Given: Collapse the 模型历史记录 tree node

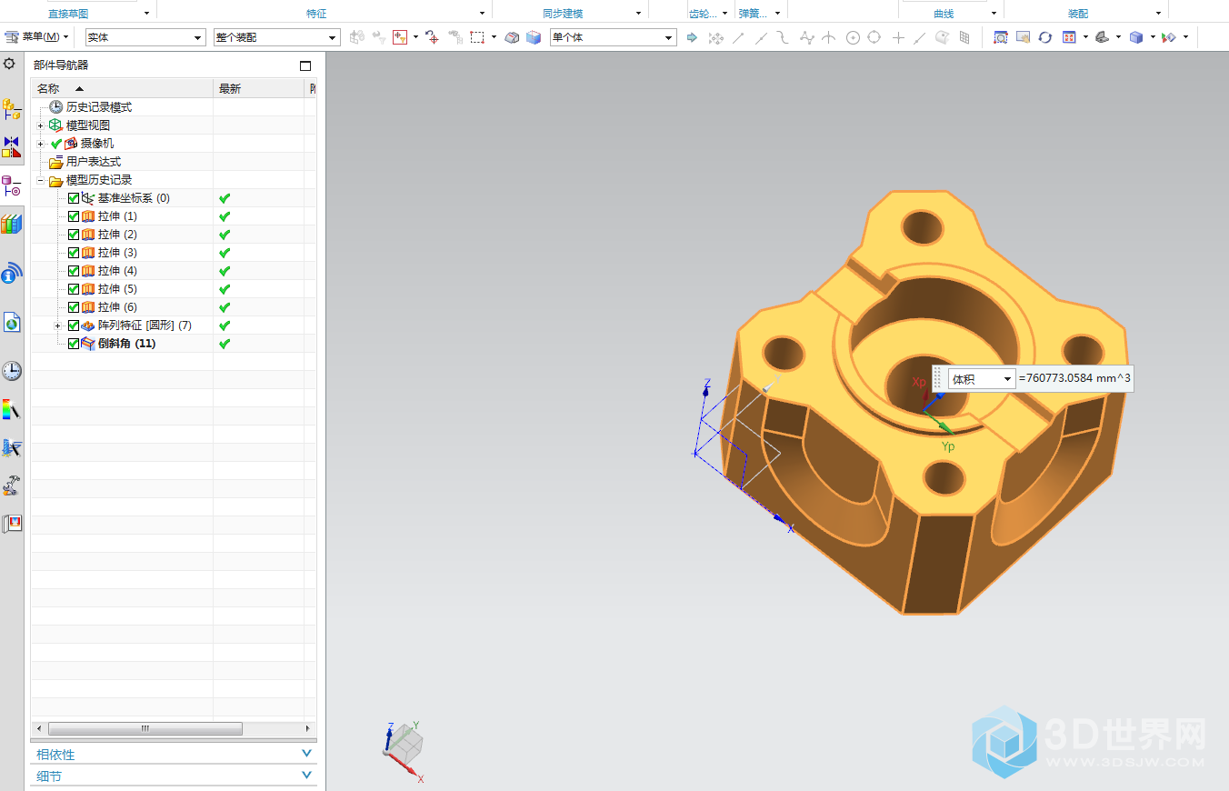Looking at the screenshot, I should coord(40,180).
